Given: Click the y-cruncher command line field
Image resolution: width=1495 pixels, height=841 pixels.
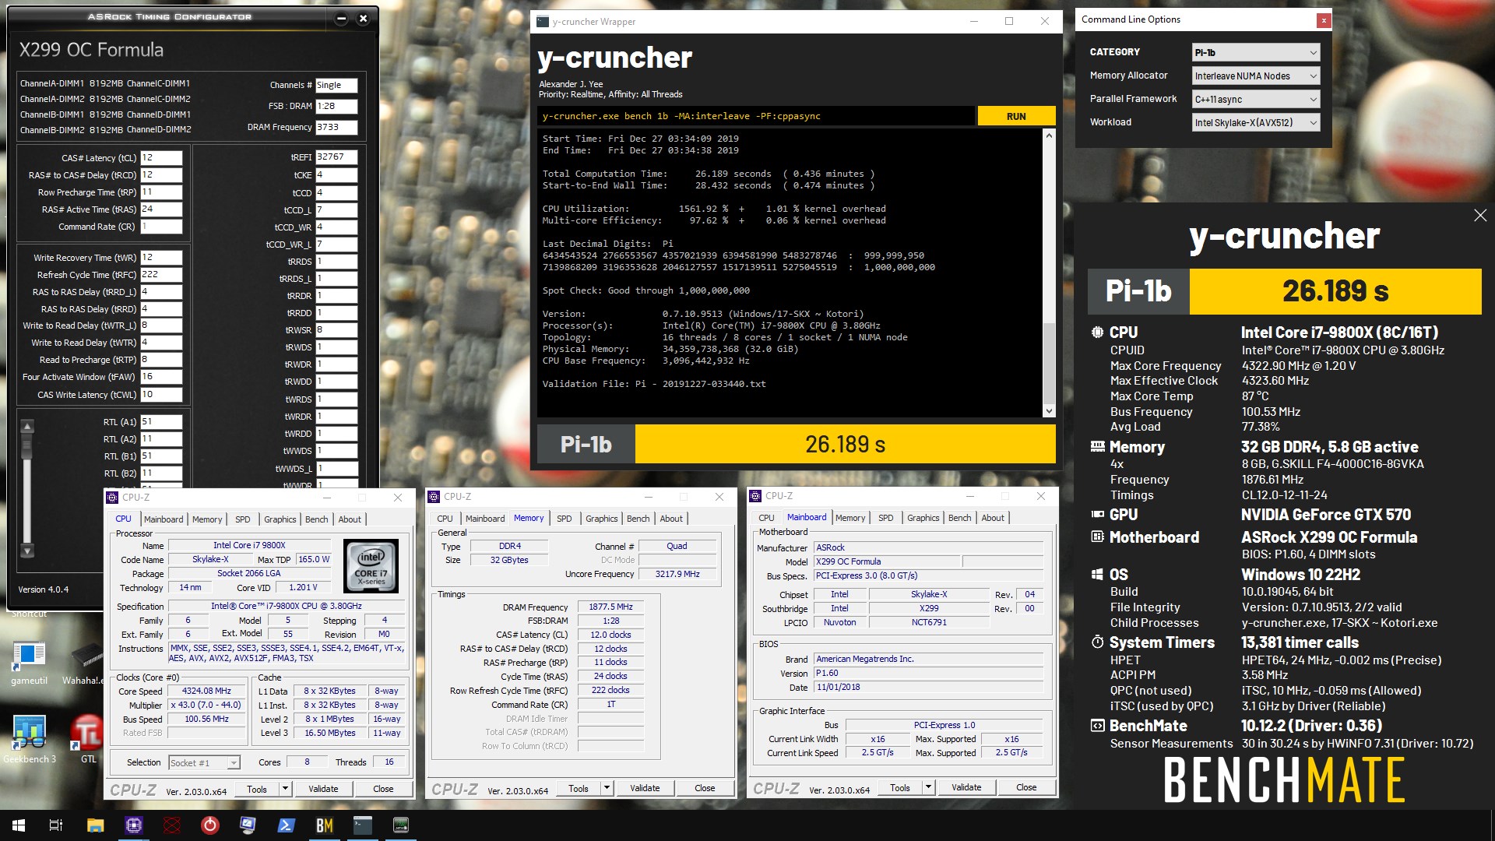Looking at the screenshot, I should (756, 116).
